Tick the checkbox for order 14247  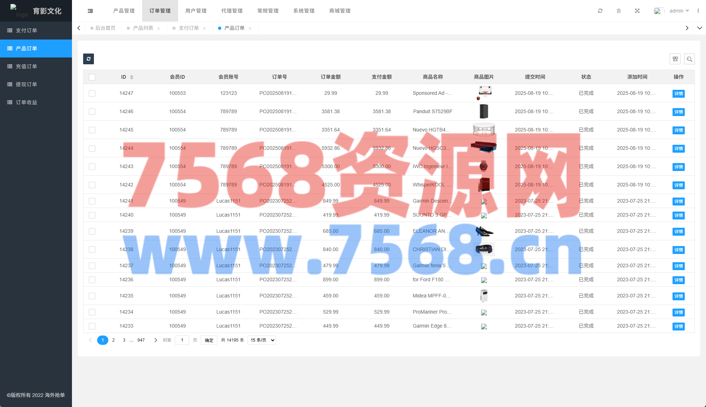coord(92,93)
